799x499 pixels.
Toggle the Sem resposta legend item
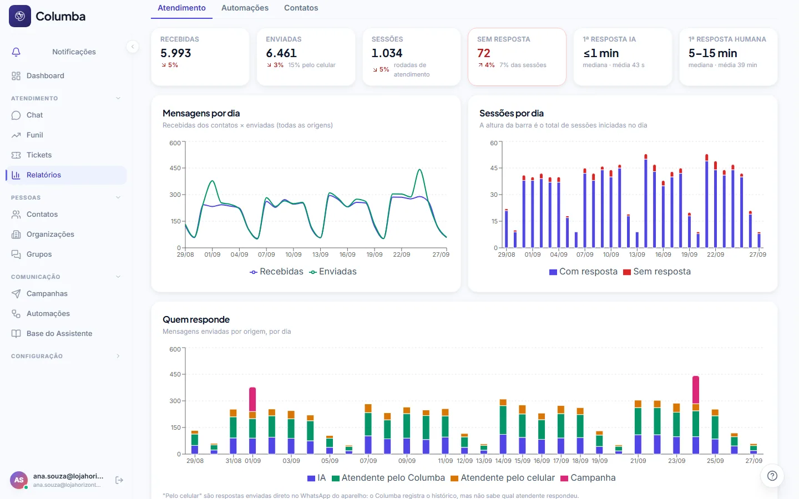click(x=657, y=272)
